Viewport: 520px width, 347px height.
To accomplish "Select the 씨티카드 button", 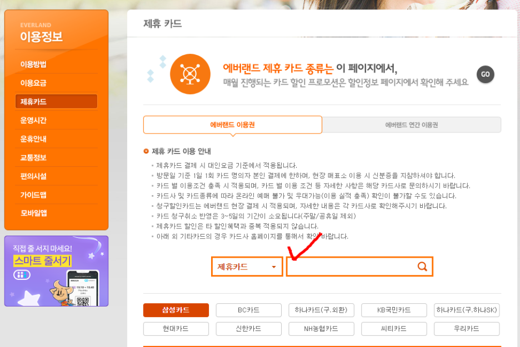I will [x=394, y=329].
